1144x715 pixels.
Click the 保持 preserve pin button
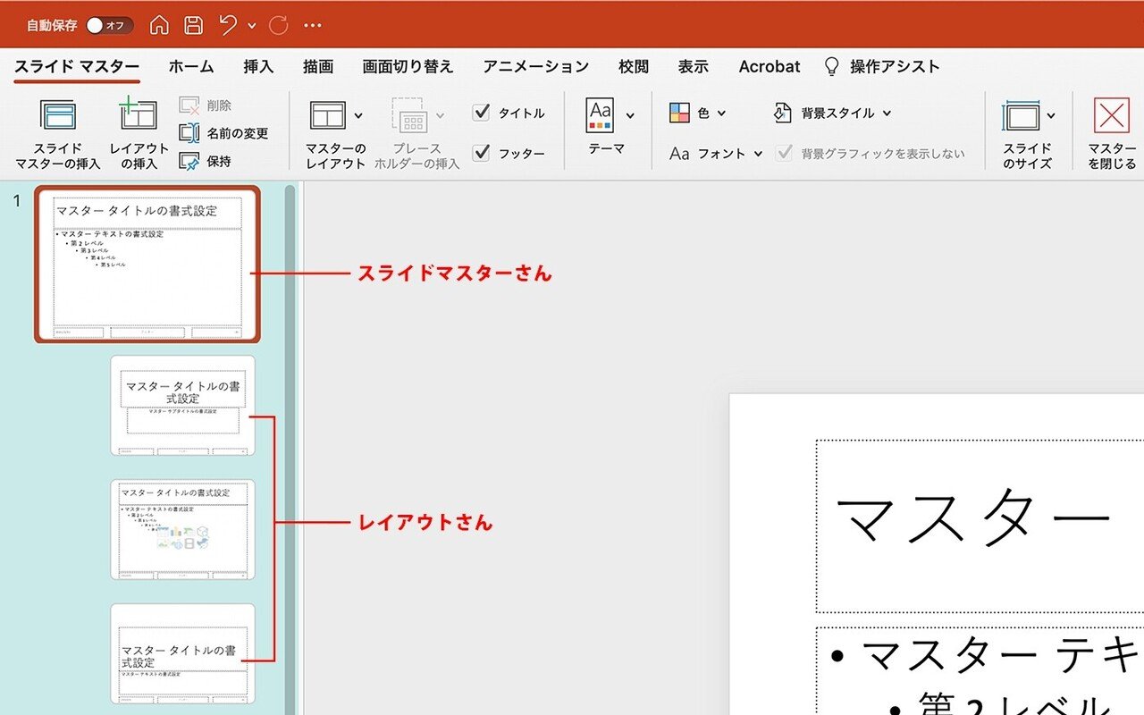click(x=206, y=162)
